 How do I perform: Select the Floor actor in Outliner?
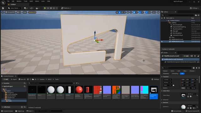coord(173,37)
